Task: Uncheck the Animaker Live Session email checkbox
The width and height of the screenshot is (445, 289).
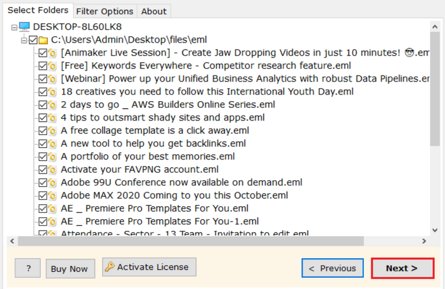Action: [43, 53]
